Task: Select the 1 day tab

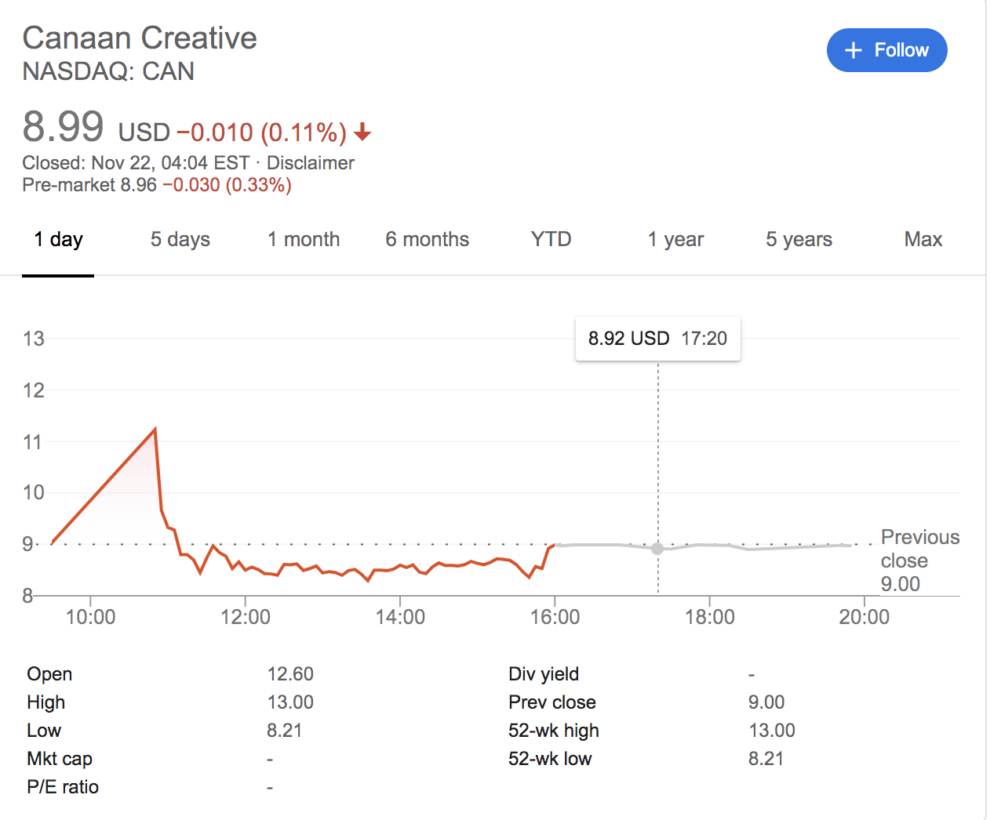Action: click(58, 239)
